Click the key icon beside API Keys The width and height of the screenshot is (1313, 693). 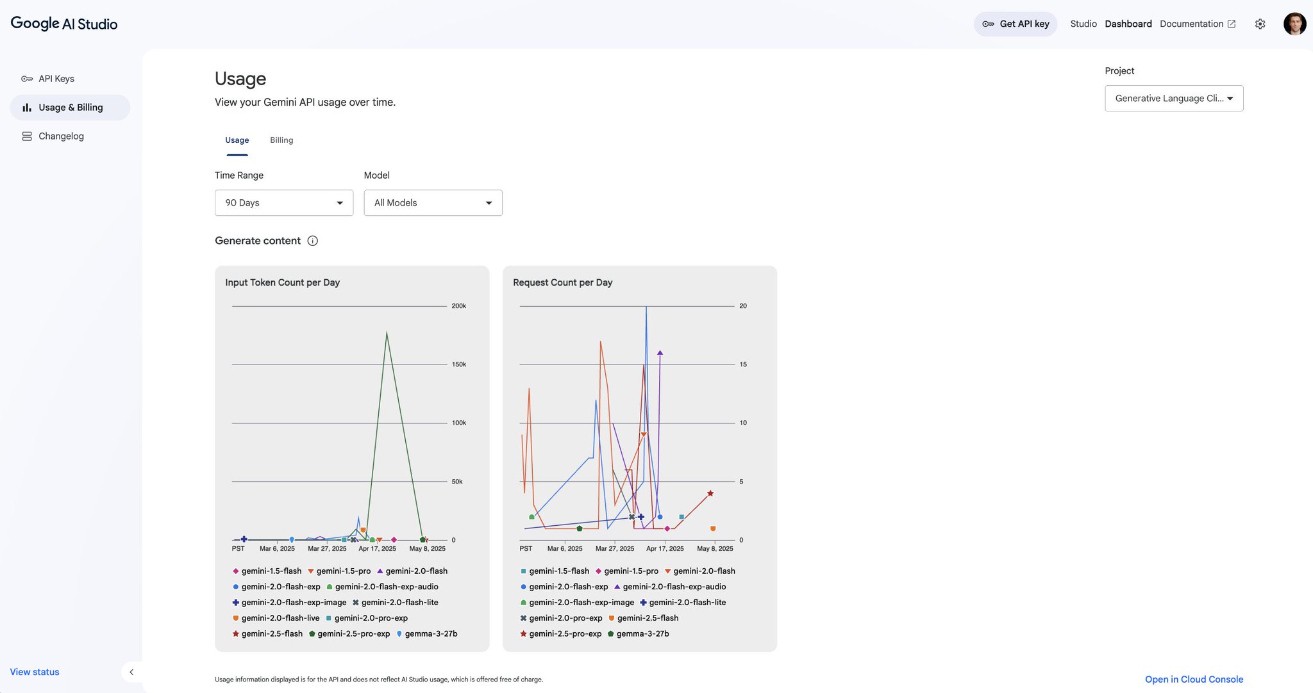coord(27,79)
